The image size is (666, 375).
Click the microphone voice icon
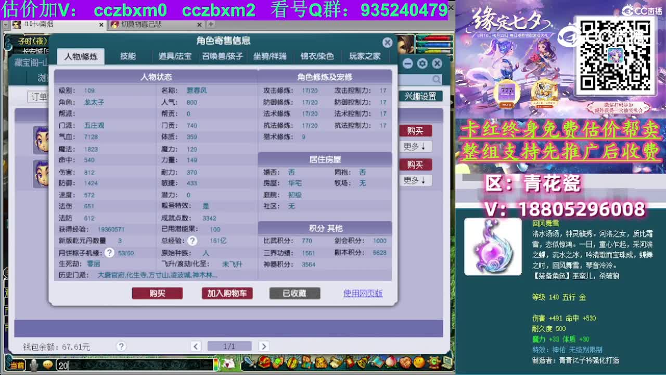click(34, 365)
